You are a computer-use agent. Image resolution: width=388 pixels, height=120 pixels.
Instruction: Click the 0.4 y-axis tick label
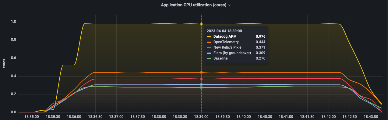pyautogui.click(x=13, y=76)
